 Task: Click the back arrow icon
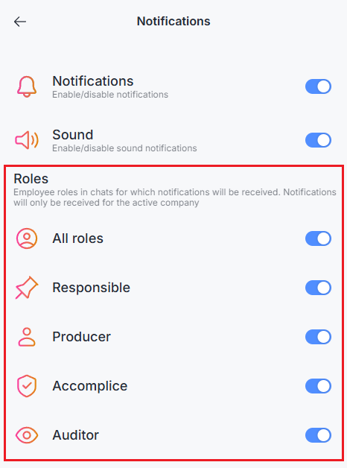[x=20, y=22]
